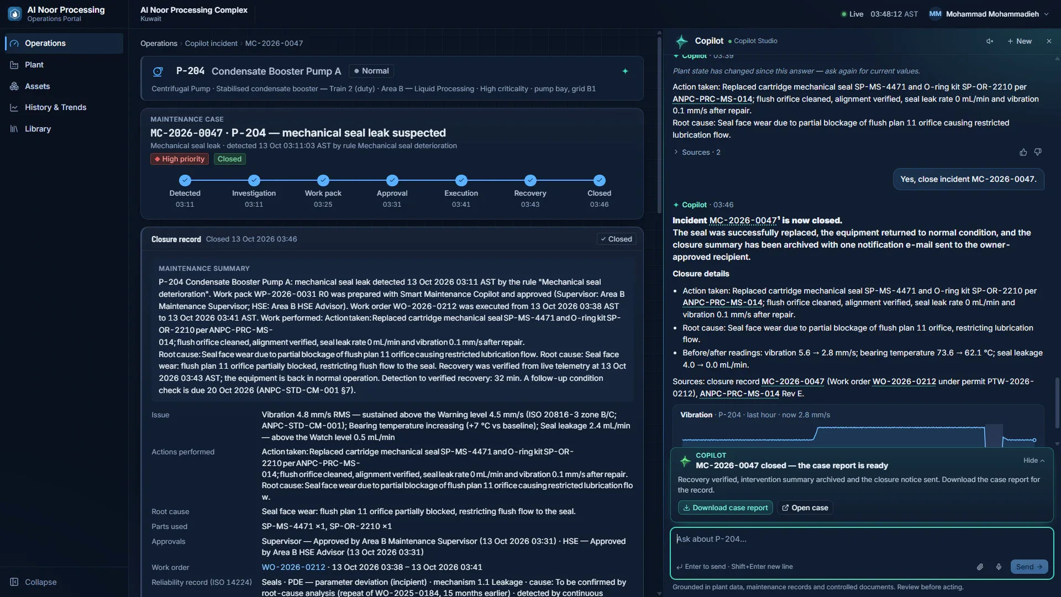Click the paperclip attach file icon
1061x597 pixels.
(980, 567)
